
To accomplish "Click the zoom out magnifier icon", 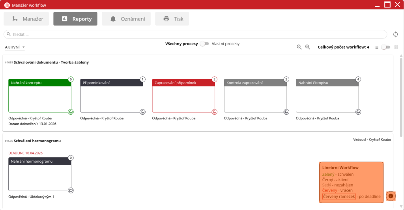I will pyautogui.click(x=299, y=47).
